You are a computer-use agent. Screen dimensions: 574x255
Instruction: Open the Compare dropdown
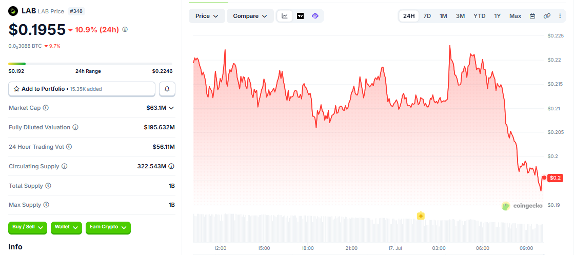coord(250,16)
